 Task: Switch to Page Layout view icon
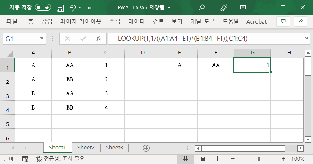coord(203,158)
